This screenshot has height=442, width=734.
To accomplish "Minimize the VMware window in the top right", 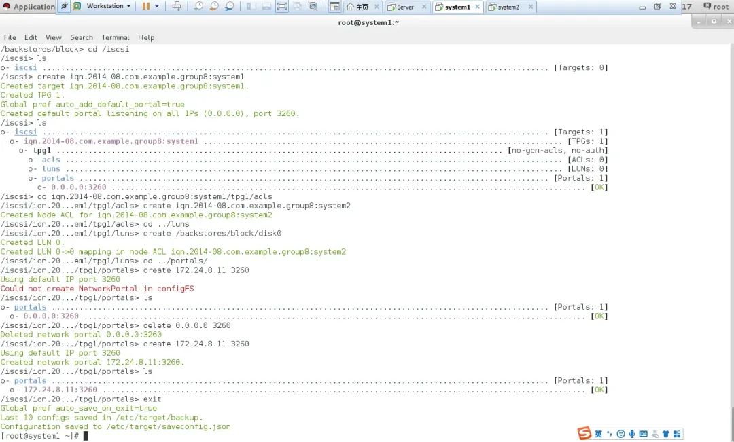I will coord(642,7).
